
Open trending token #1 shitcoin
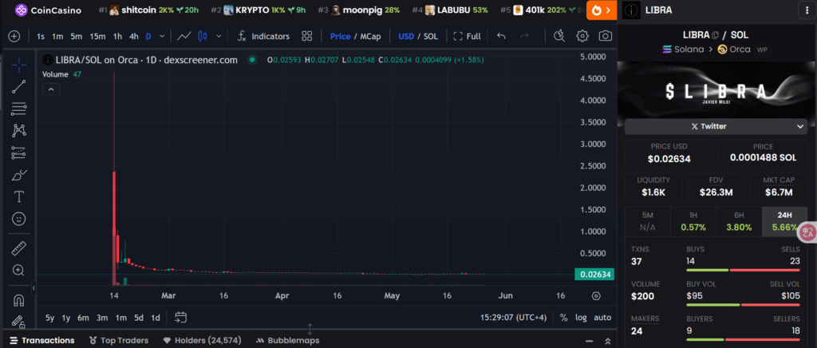point(148,10)
